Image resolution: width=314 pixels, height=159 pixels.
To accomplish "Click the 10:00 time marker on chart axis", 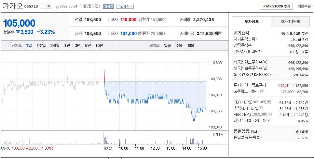I will click(124, 148).
